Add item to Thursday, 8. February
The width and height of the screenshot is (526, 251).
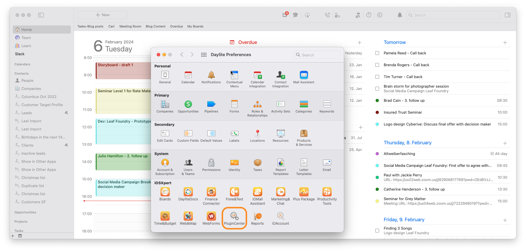click(x=505, y=143)
